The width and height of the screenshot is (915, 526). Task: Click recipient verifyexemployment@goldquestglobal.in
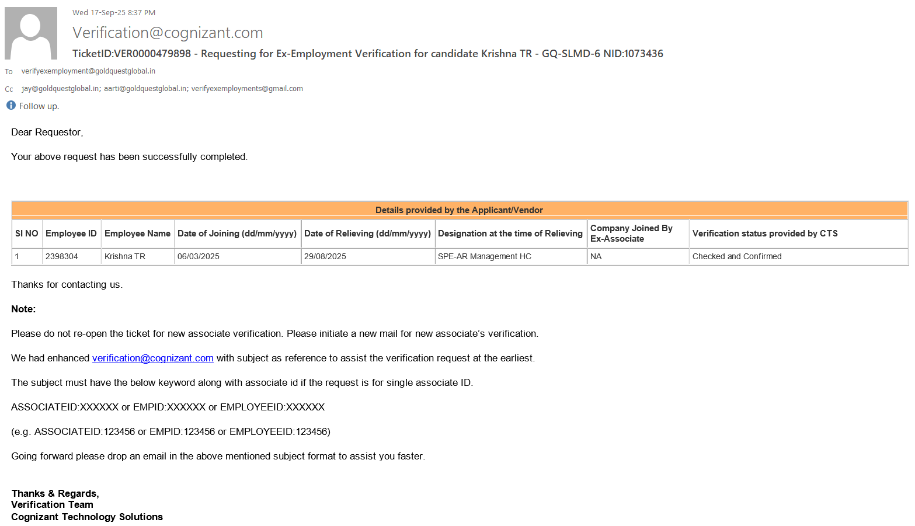click(88, 71)
